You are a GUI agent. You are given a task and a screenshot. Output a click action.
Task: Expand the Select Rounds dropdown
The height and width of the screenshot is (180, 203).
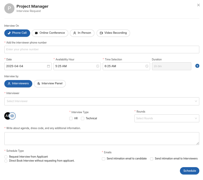click(x=166, y=118)
